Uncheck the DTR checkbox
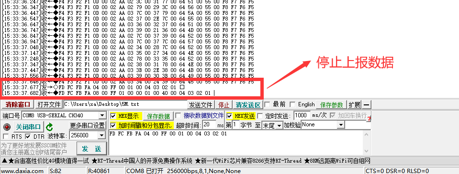Image resolution: width=459 pixels, height=174 pixels. point(28,136)
